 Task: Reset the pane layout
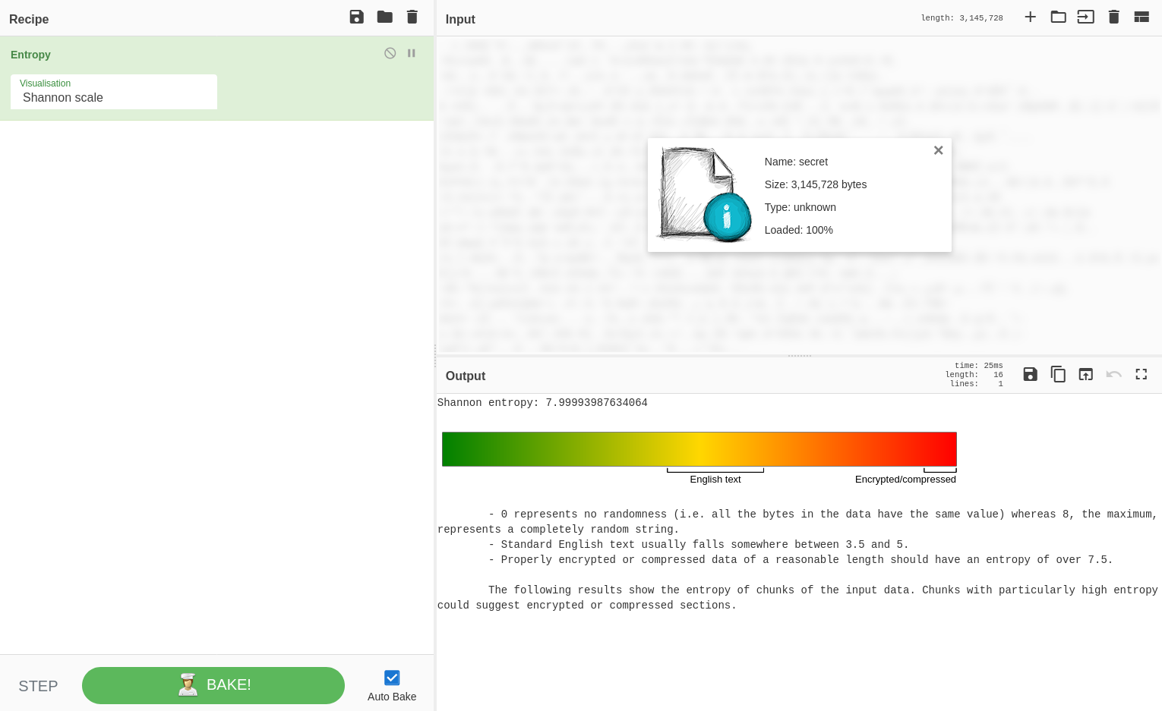[x=1141, y=17]
